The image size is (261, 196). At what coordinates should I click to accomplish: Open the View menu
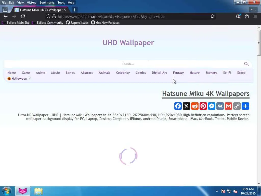click(20, 3)
